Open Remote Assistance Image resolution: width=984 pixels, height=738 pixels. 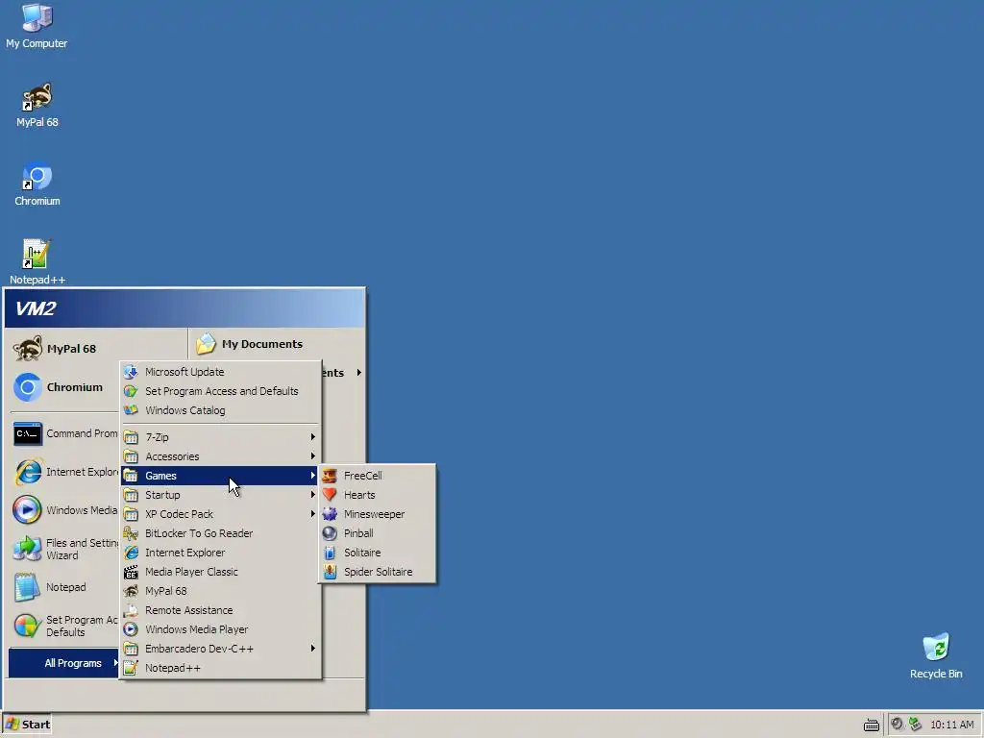click(x=221, y=610)
